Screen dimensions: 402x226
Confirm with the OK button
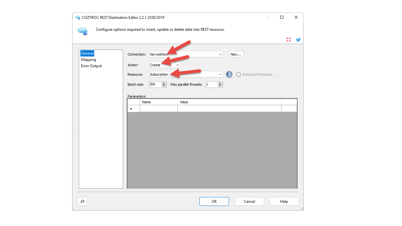tap(214, 202)
